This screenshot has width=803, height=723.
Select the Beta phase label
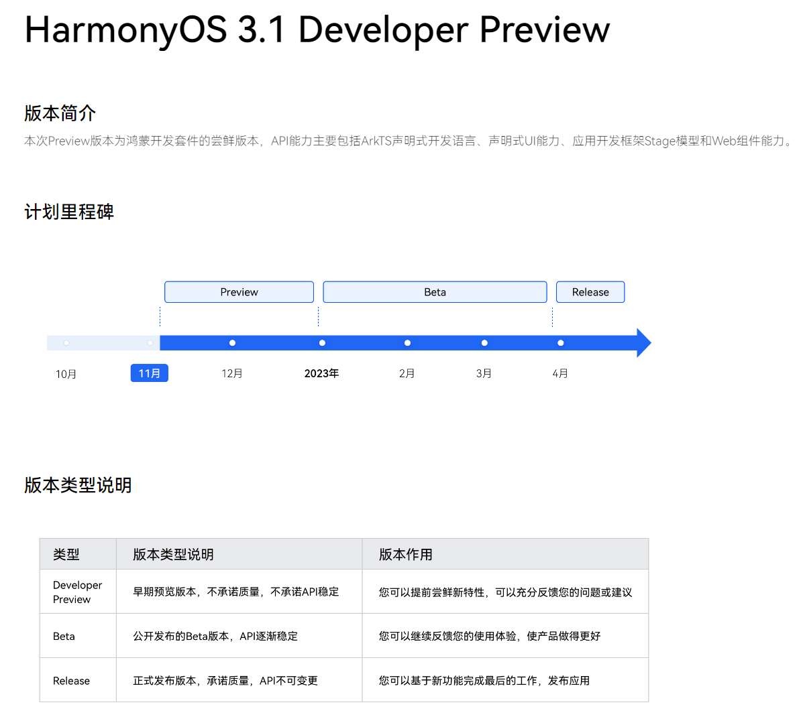[x=435, y=291]
